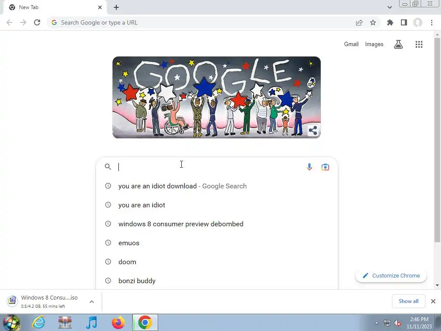Viewport: 441px width, 331px height.
Task: Launch Internet Explorer from taskbar
Action: point(38,322)
